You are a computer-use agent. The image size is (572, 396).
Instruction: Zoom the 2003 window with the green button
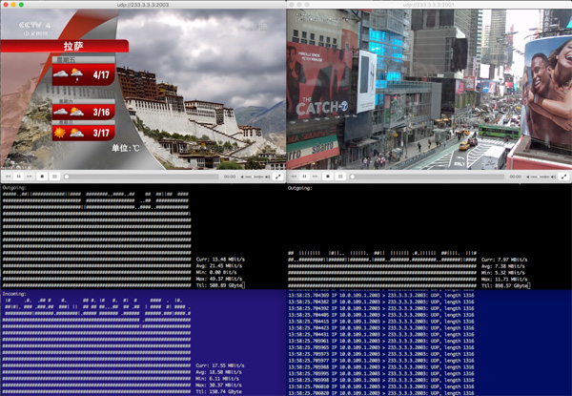21,5
